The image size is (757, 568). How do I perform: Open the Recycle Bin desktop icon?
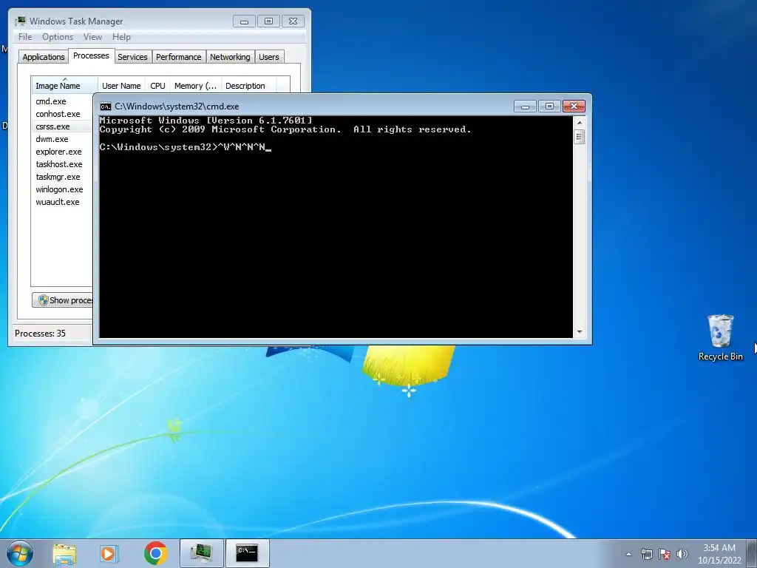point(720,337)
